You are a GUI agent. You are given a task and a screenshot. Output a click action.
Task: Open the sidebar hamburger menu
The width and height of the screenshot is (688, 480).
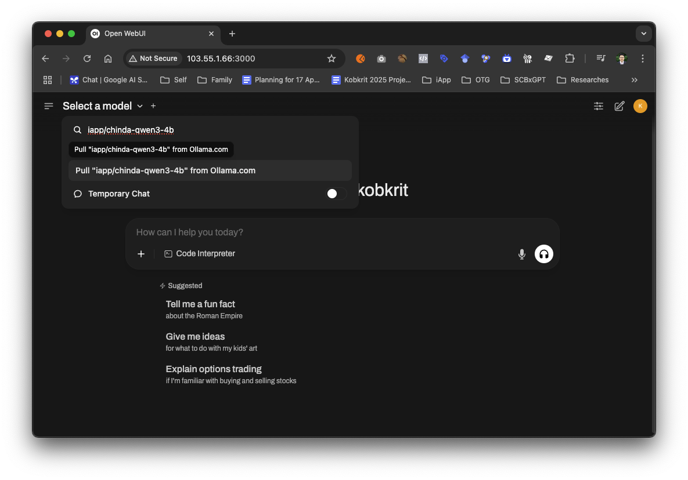(49, 106)
